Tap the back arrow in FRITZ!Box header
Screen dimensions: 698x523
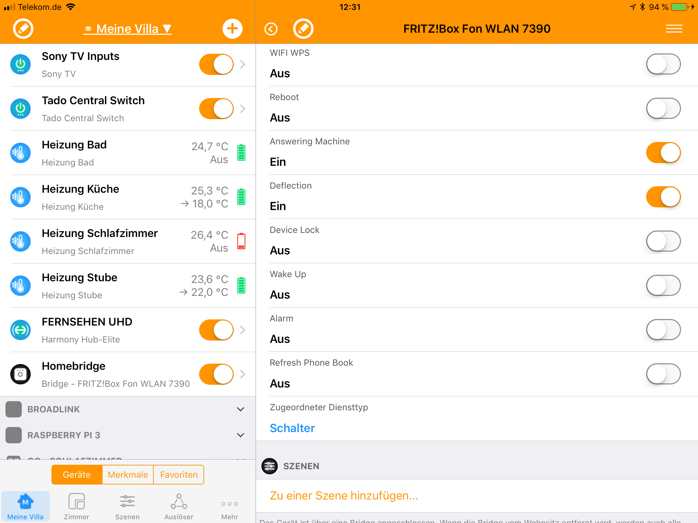(271, 29)
